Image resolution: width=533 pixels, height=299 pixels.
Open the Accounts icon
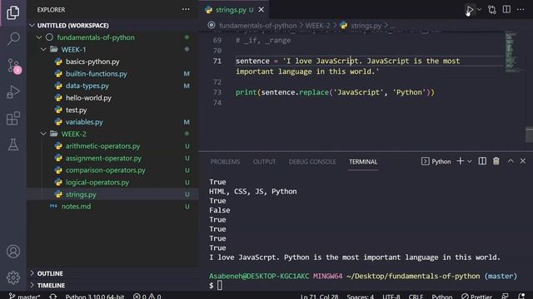pyautogui.click(x=13, y=252)
